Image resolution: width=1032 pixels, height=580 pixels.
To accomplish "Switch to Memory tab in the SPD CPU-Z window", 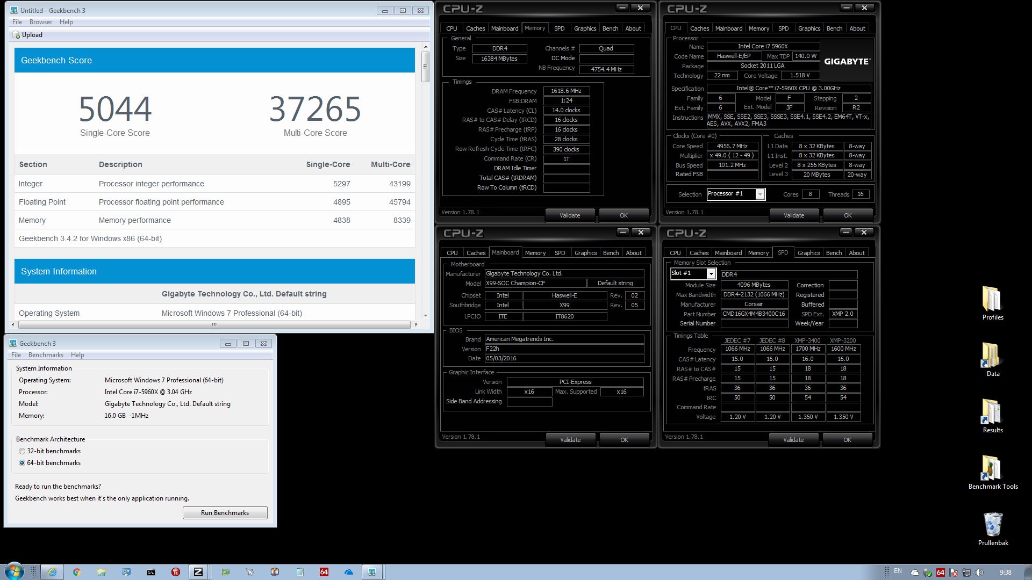I will coord(758,253).
